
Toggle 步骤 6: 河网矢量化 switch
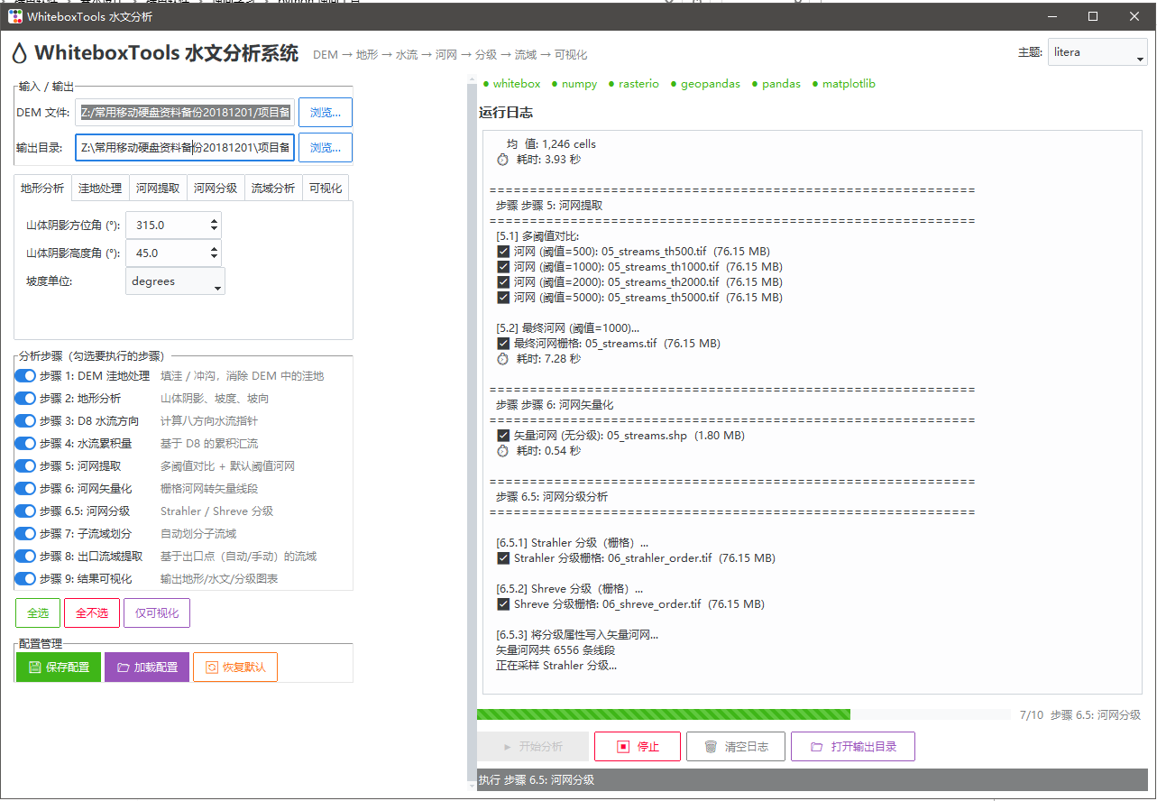click(25, 489)
